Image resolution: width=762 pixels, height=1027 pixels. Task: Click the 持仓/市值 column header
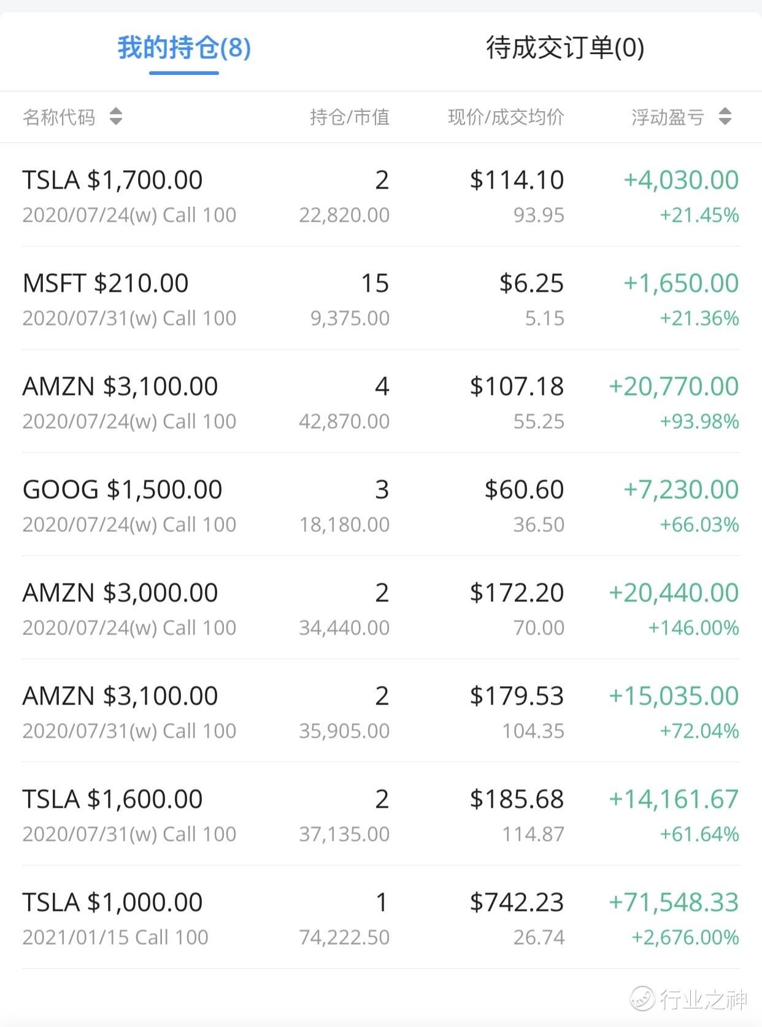[350, 117]
